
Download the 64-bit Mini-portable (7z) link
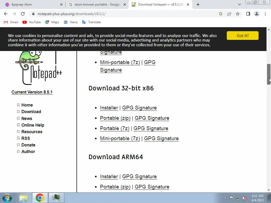120,62
